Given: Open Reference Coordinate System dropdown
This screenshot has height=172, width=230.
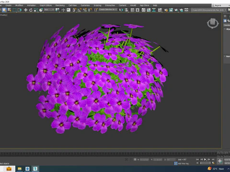Looking at the screenshot, I should [x=49, y=10].
